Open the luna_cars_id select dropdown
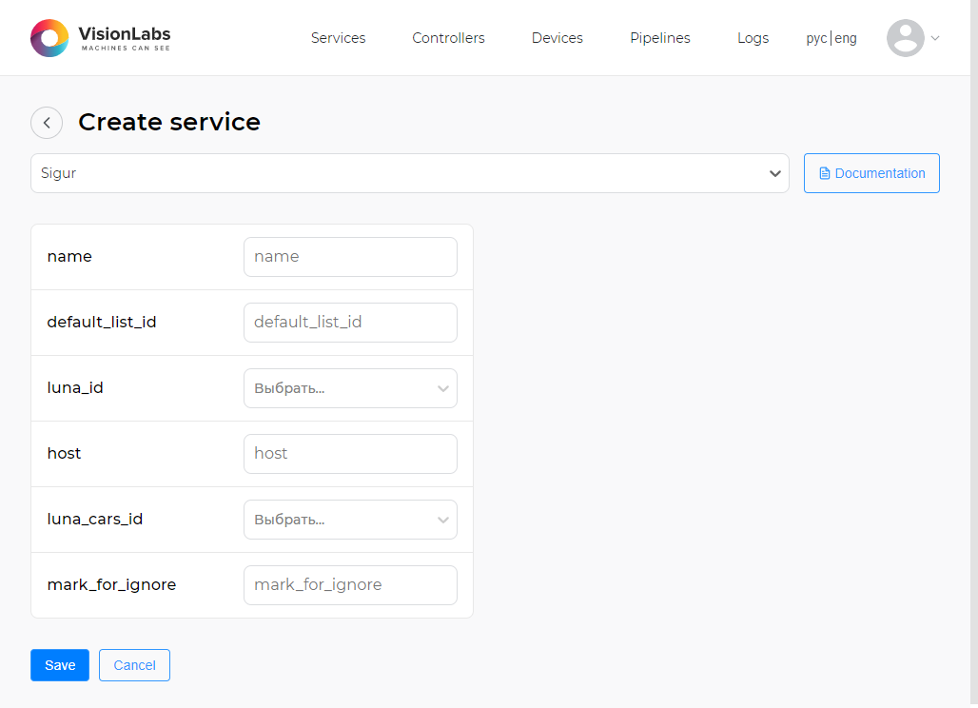This screenshot has width=978, height=708. tap(350, 520)
